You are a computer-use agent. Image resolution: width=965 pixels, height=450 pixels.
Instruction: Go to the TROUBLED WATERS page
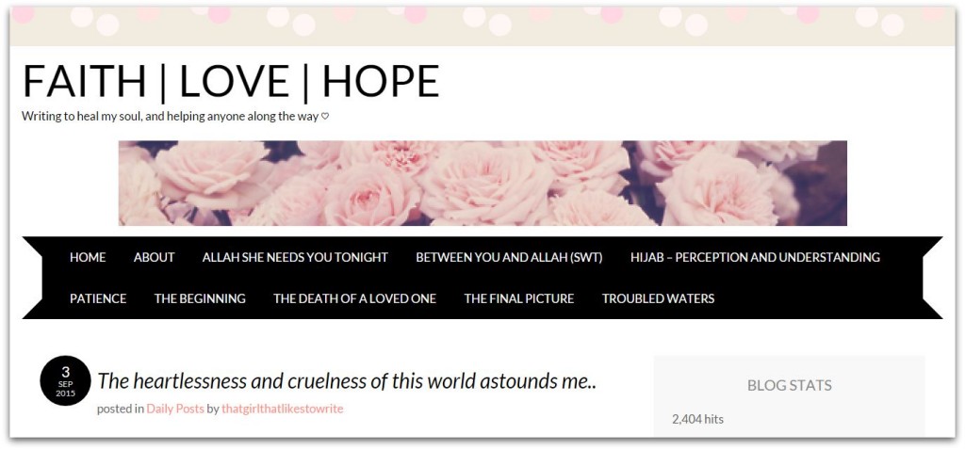point(658,298)
